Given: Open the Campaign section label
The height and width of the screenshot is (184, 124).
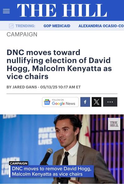Looking at the screenshot, I should click(x=22, y=35).
